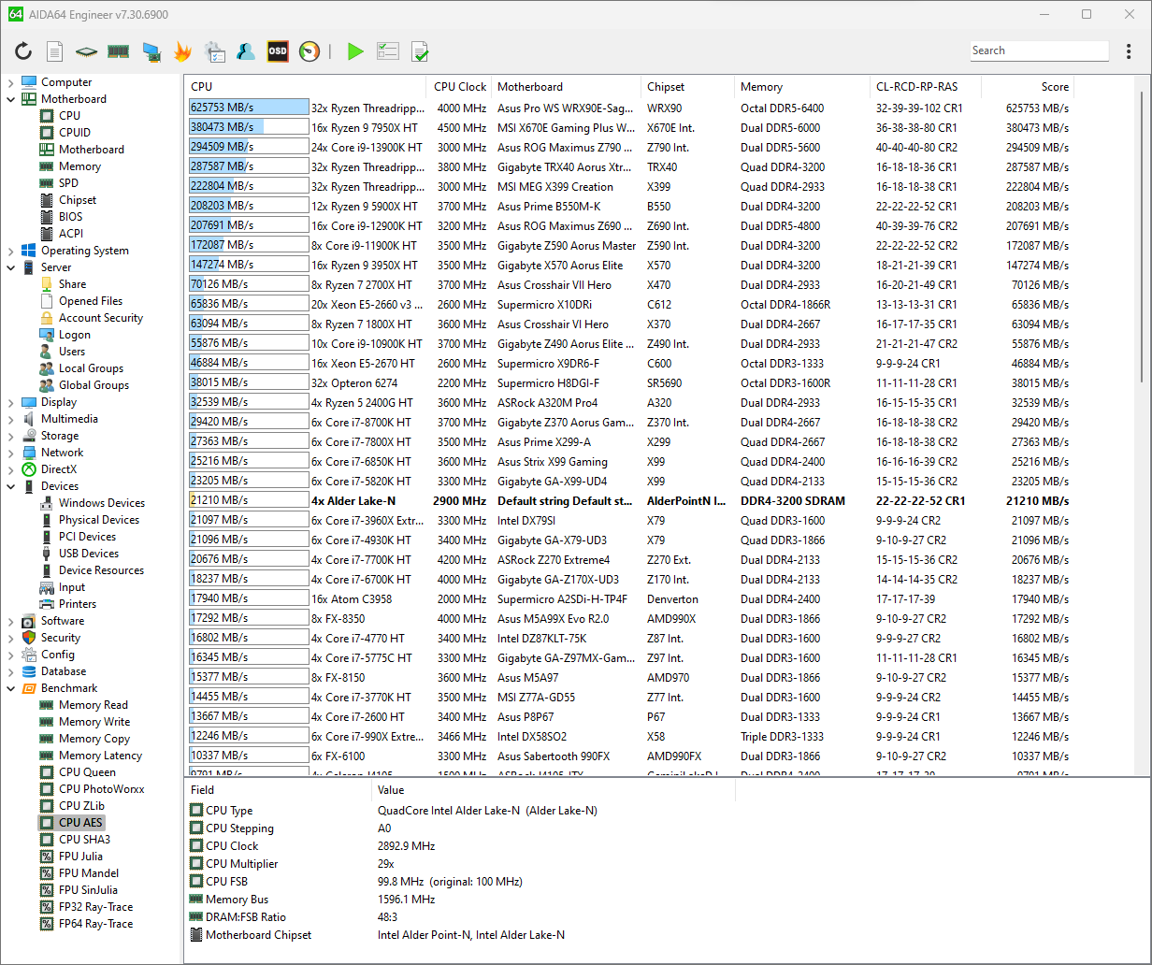Screen dimensions: 1152x965
Task: Click the monitor diagnostics toolbar icon
Action: [151, 51]
